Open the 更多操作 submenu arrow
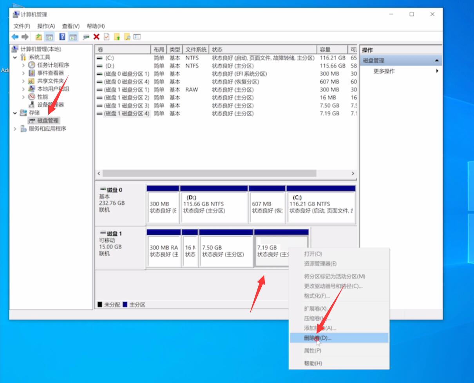 click(x=437, y=71)
